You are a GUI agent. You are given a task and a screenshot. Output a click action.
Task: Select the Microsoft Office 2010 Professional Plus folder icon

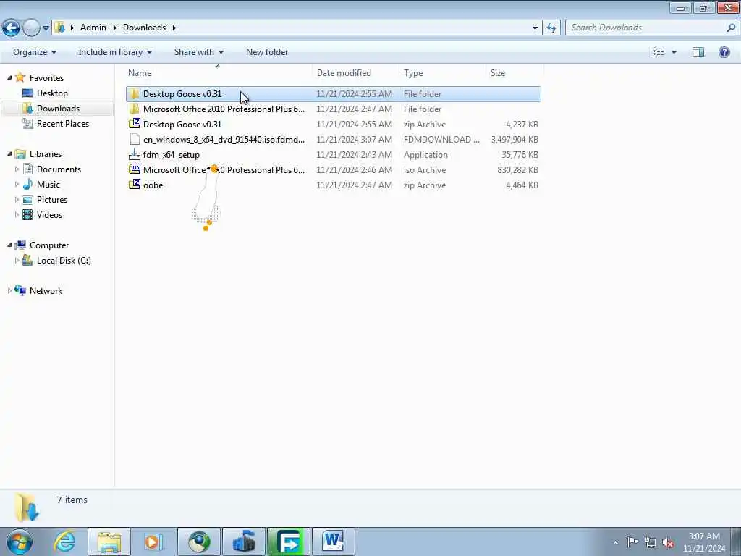(134, 109)
